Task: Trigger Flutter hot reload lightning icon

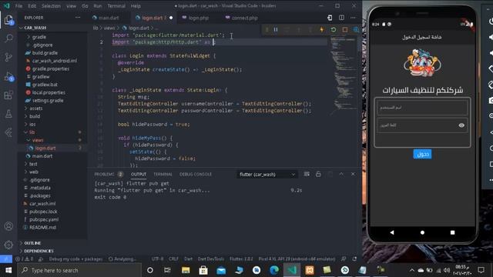Action: point(322,29)
